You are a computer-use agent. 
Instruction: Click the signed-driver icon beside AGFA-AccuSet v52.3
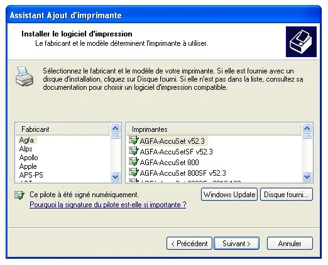click(x=133, y=141)
